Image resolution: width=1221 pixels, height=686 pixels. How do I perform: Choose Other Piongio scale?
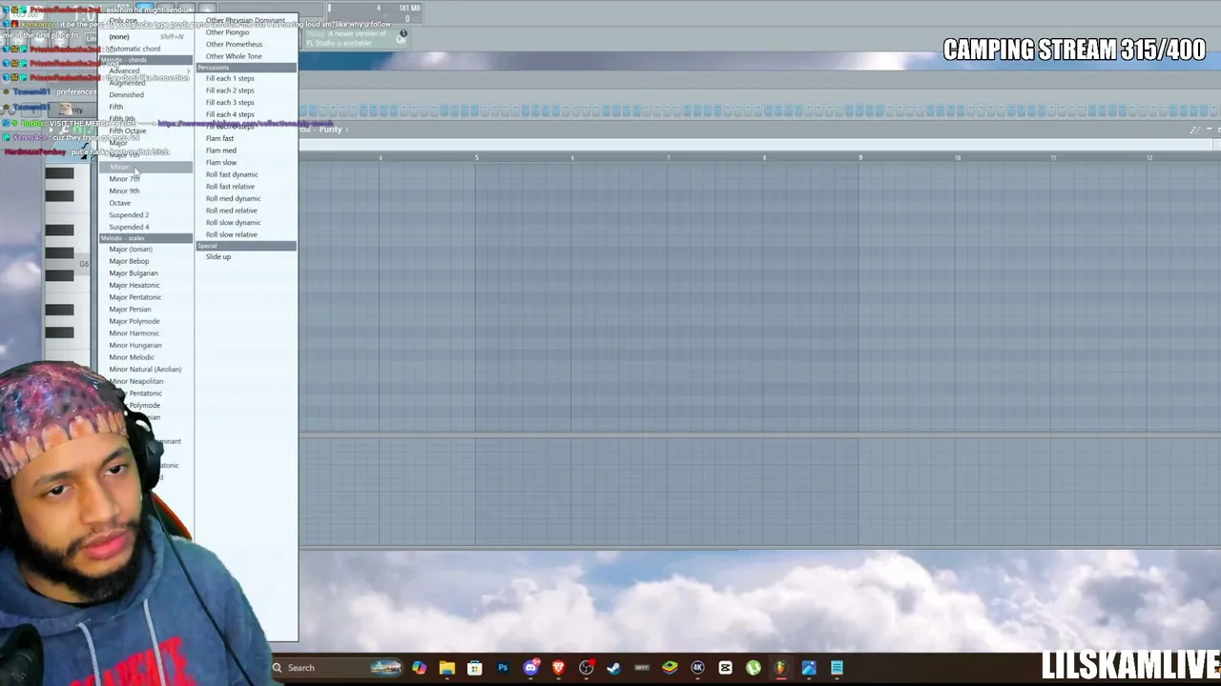246,32
